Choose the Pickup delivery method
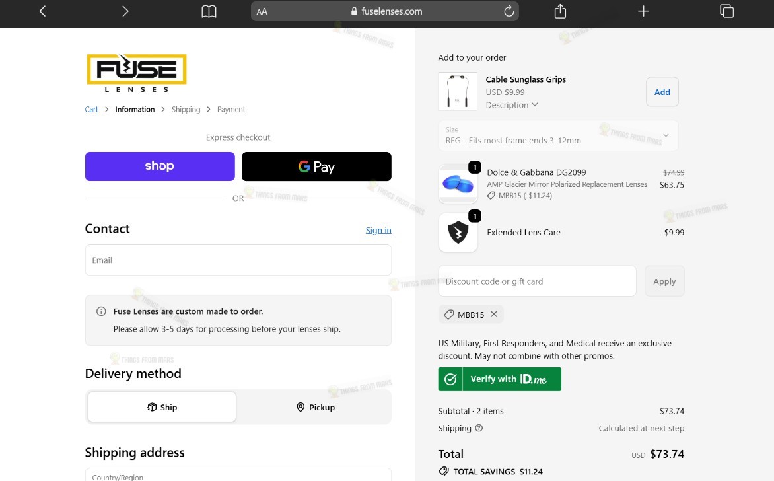Screen dimensions: 774x481 click(x=315, y=407)
